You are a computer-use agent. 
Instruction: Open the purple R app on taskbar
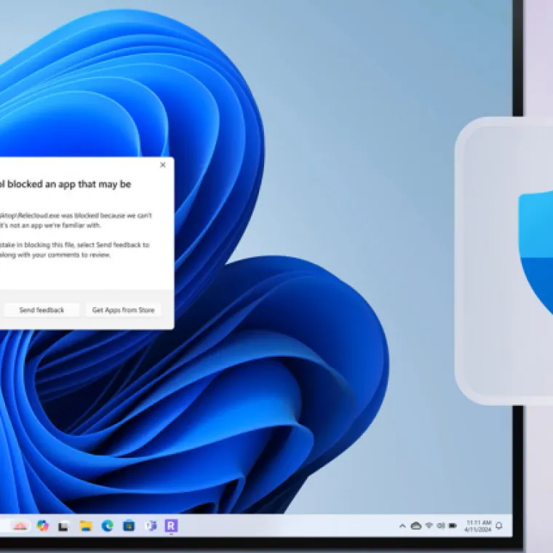(x=172, y=526)
